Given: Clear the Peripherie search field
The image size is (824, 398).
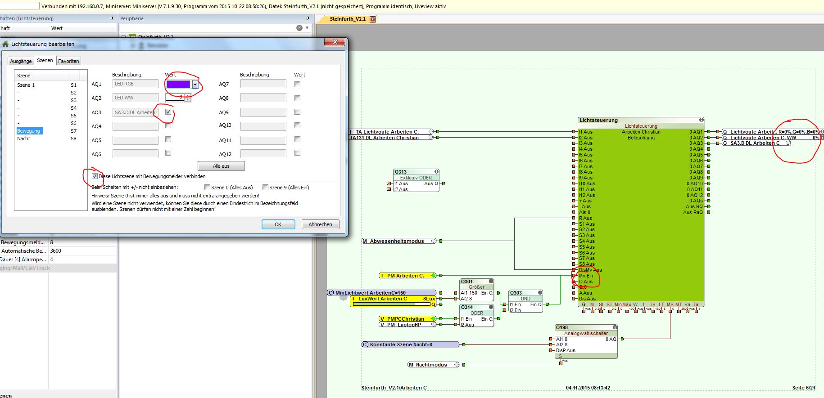Looking at the screenshot, I should pyautogui.click(x=299, y=28).
